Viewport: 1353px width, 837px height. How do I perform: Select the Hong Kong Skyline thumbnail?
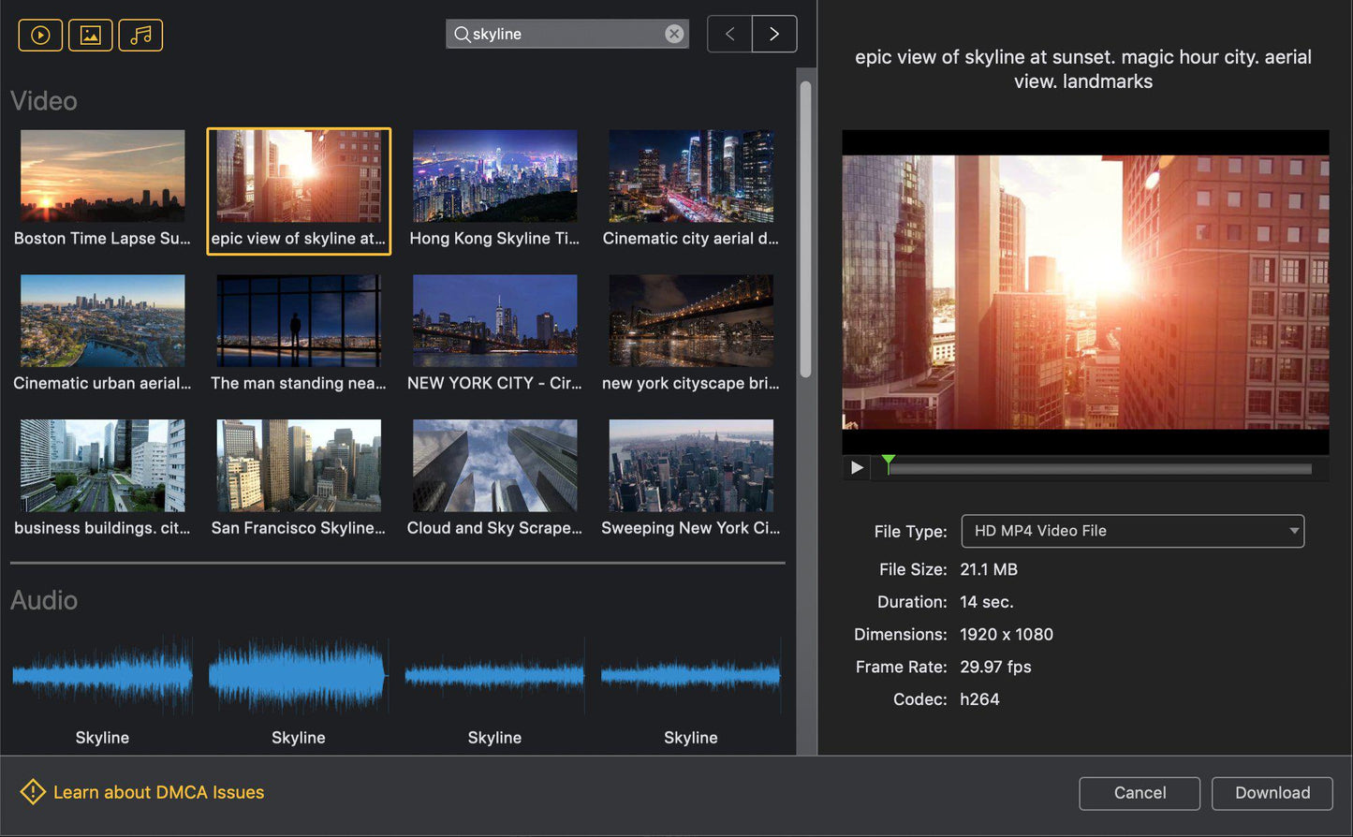tap(494, 176)
